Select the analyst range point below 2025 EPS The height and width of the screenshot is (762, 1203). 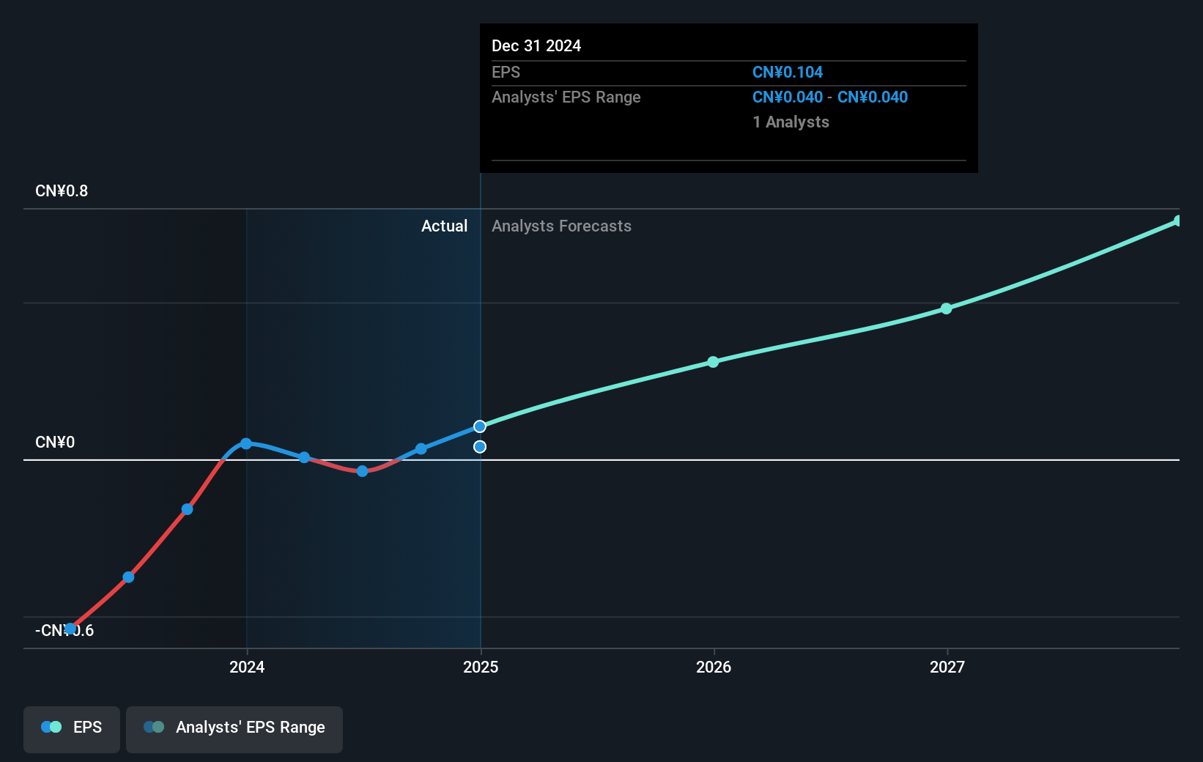point(480,447)
